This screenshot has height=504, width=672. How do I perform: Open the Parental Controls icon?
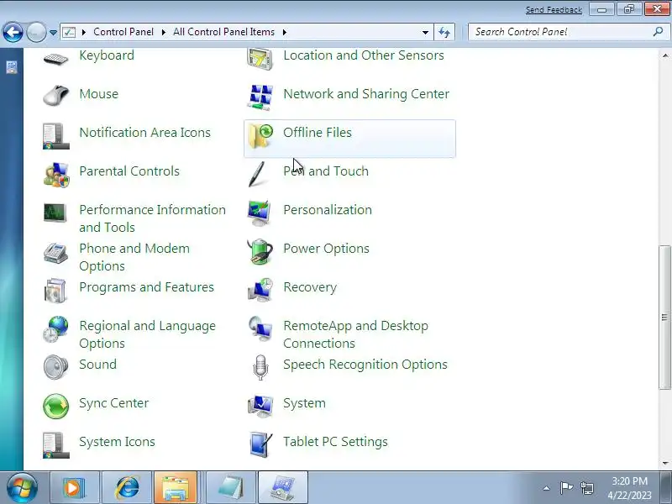(x=55, y=175)
